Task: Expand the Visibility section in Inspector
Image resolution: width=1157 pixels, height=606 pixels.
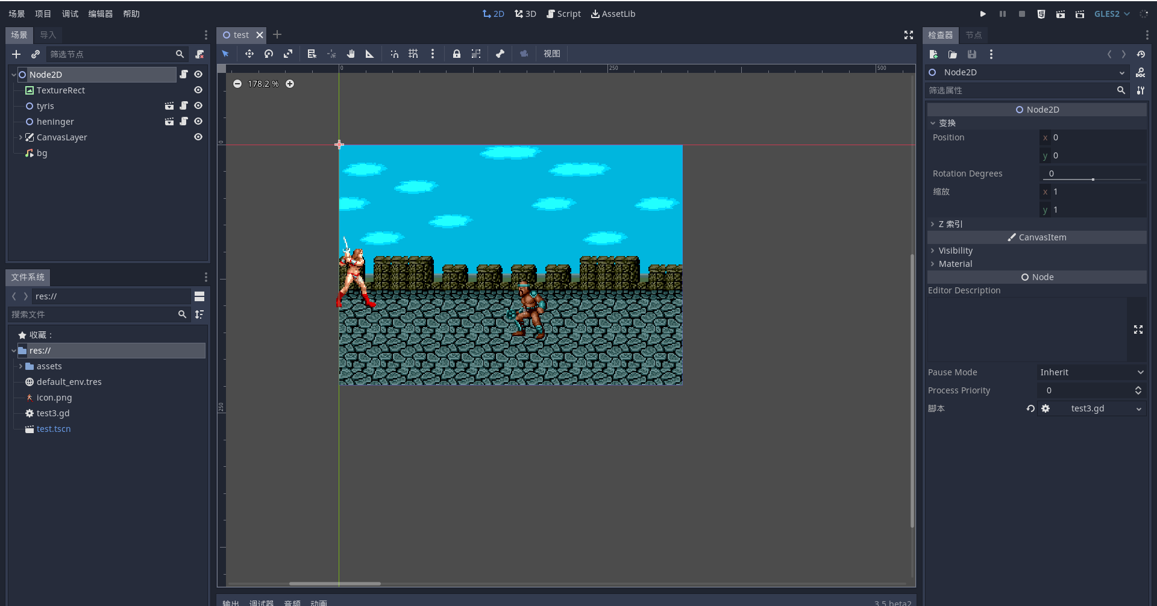Action: point(933,251)
